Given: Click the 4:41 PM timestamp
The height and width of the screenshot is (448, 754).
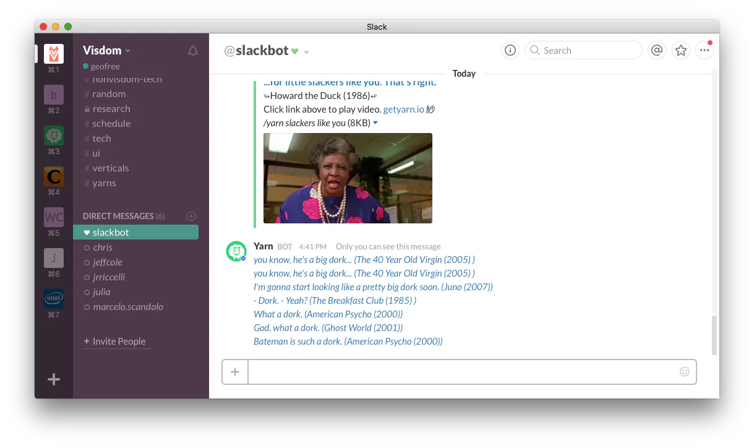Looking at the screenshot, I should tap(312, 247).
